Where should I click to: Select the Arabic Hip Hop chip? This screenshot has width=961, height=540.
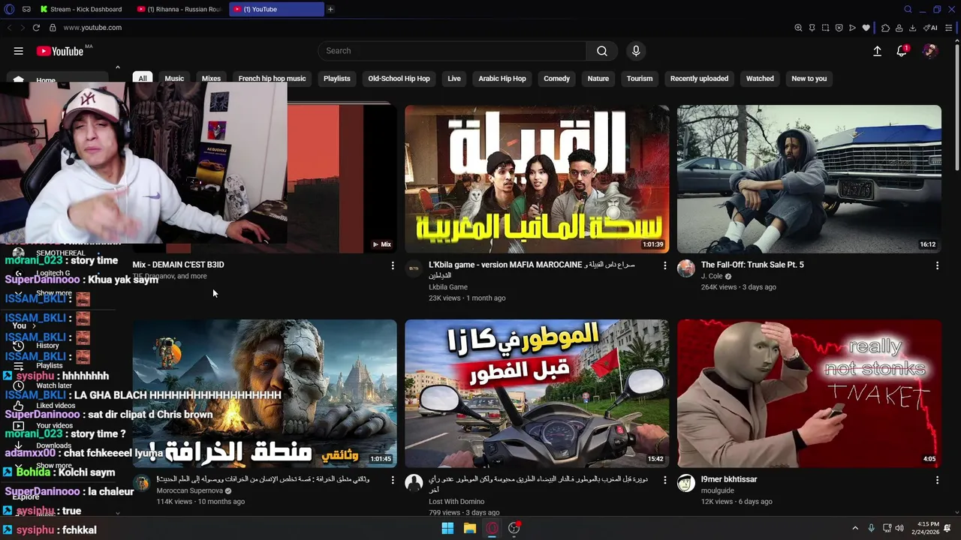[502, 78]
